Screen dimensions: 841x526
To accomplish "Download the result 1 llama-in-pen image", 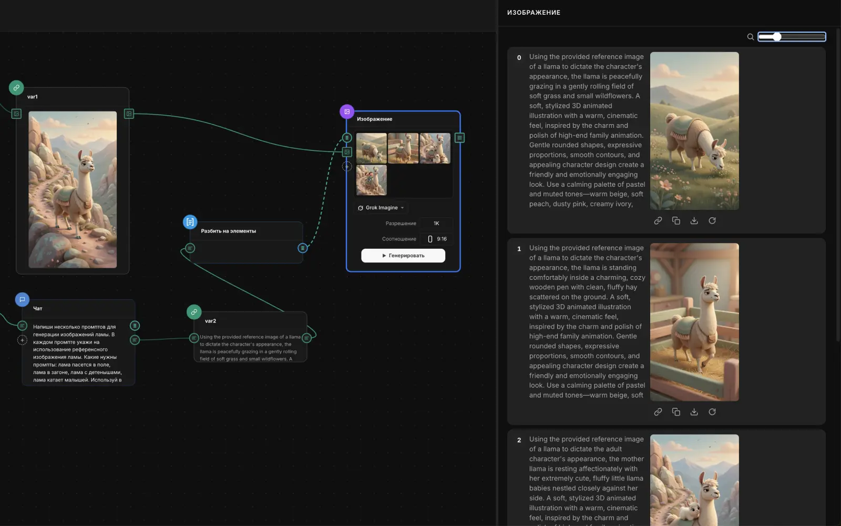I will 694,412.
